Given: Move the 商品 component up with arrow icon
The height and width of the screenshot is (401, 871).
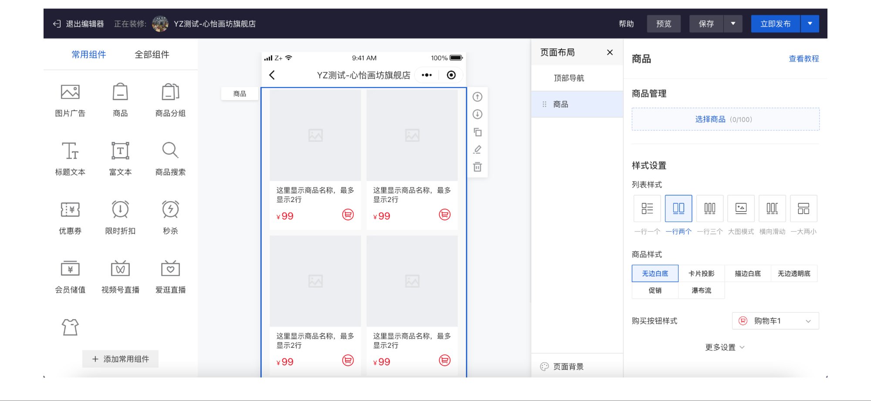Looking at the screenshot, I should pyautogui.click(x=477, y=97).
